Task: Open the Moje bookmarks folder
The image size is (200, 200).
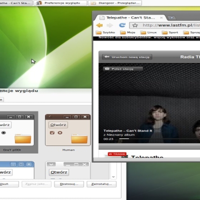Action: click(x=127, y=32)
